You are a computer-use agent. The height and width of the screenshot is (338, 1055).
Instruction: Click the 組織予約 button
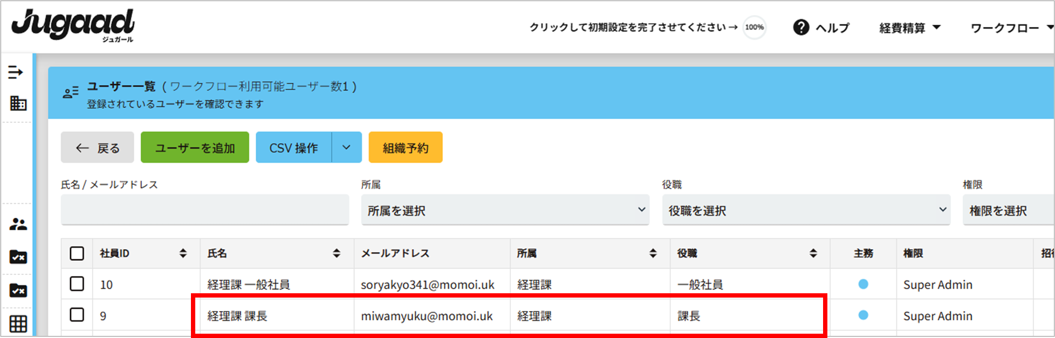coord(406,148)
